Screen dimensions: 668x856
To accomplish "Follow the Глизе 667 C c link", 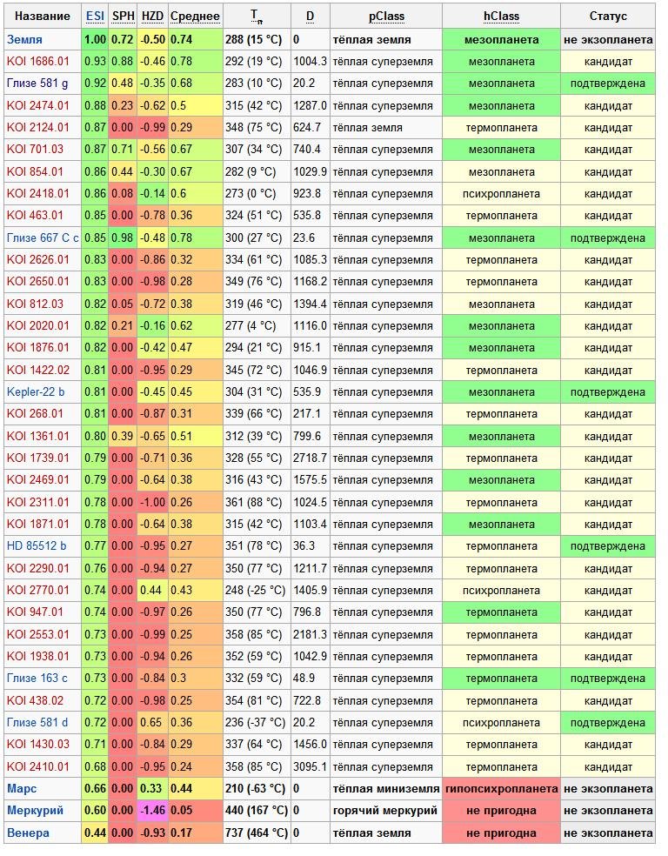I will 43,237.
